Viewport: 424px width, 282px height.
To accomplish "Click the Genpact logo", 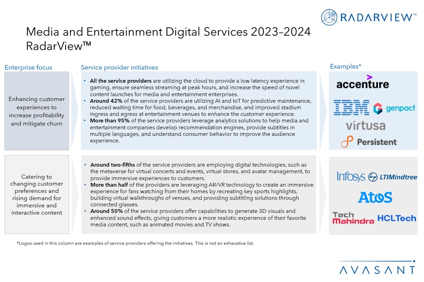I will [x=394, y=108].
